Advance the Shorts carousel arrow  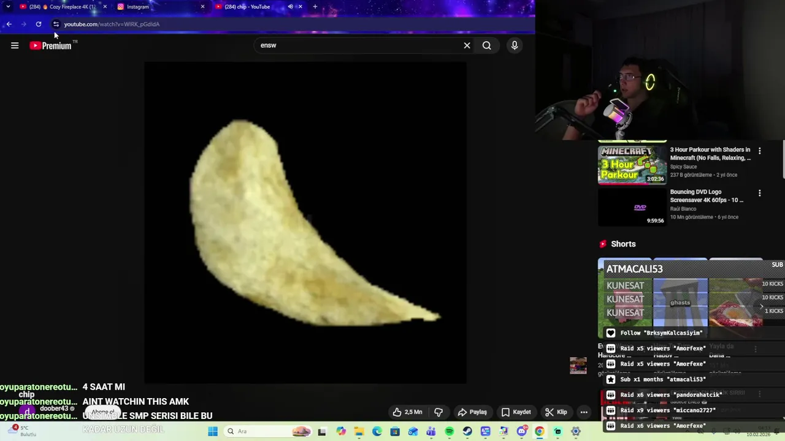[x=761, y=306]
